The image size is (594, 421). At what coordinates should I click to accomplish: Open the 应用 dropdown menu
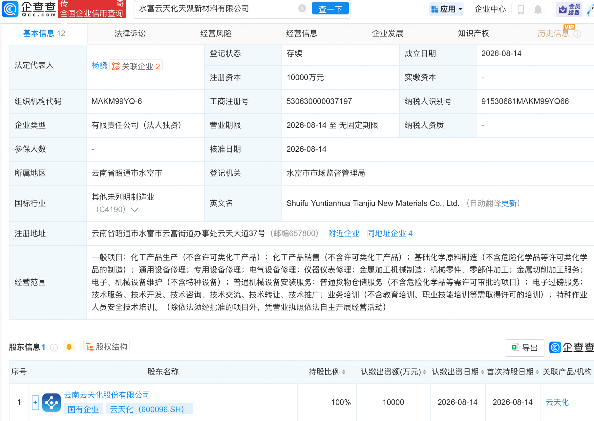tap(446, 9)
